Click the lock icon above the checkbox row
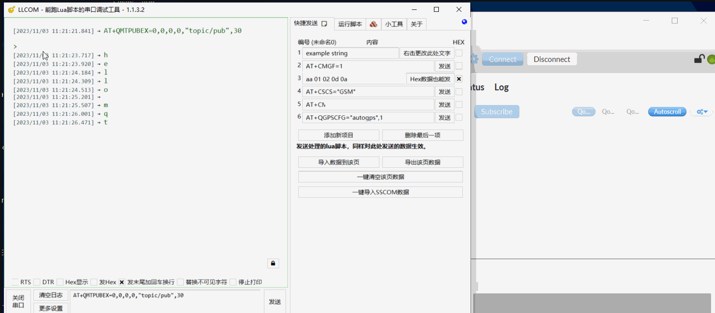Viewport: 715px width, 313px height. 273,263
